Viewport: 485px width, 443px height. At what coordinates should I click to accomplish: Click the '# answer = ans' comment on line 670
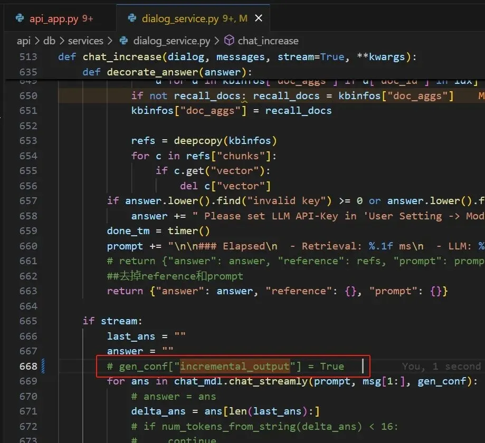click(x=174, y=396)
